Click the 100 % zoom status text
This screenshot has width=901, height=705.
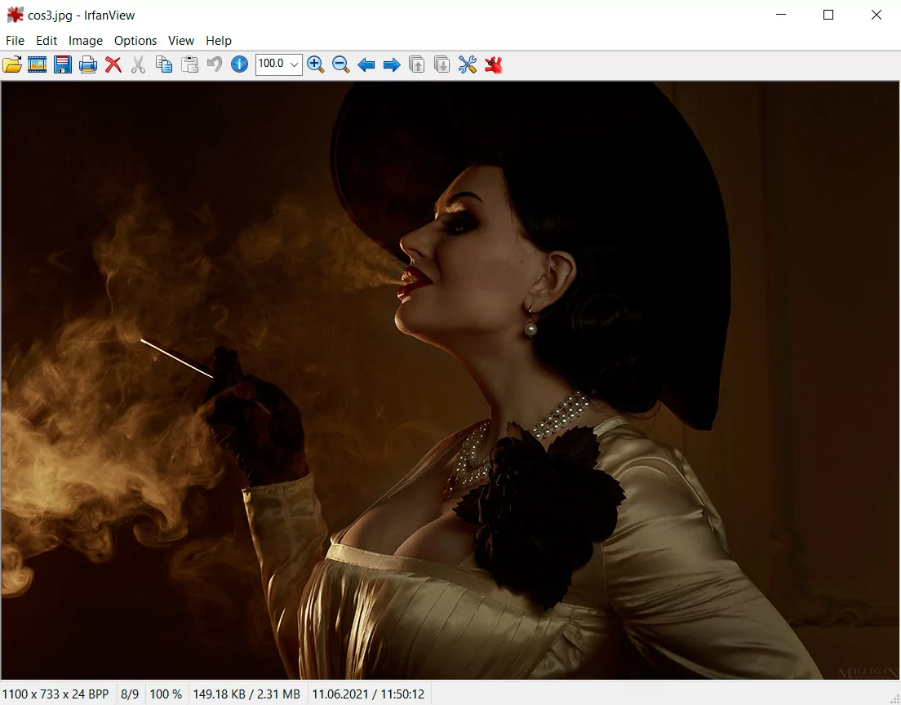click(x=166, y=694)
